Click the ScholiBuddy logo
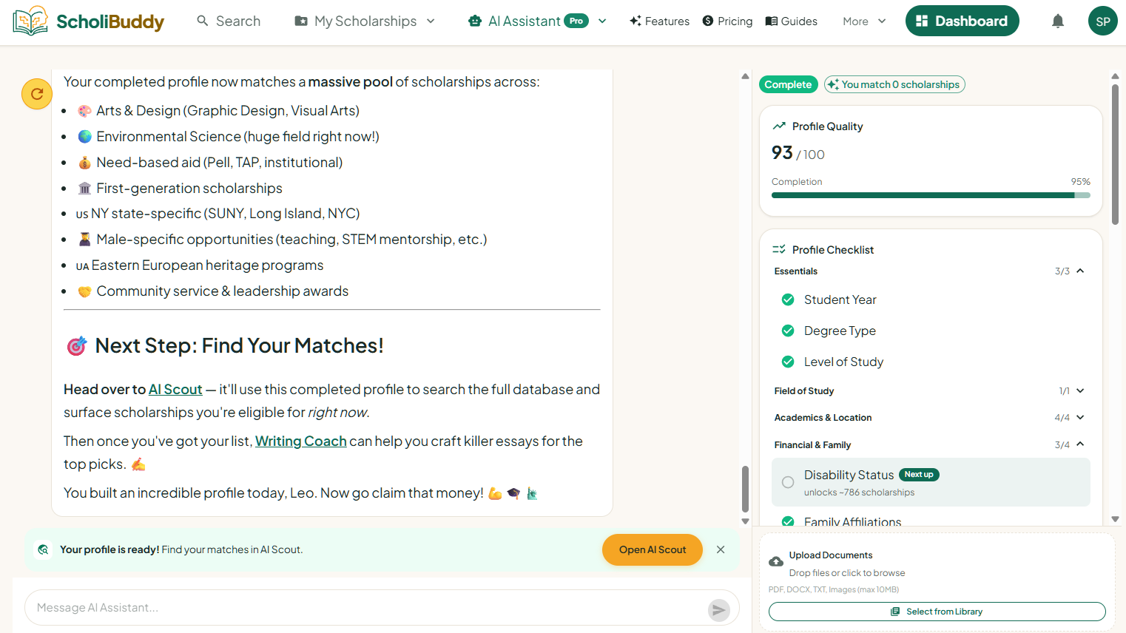1126x633 pixels. click(x=89, y=21)
